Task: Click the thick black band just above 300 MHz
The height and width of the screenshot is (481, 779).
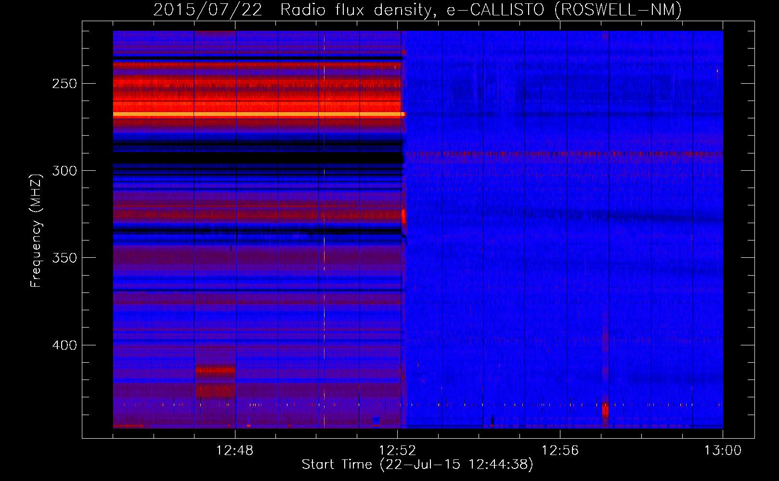Action: click(x=255, y=157)
